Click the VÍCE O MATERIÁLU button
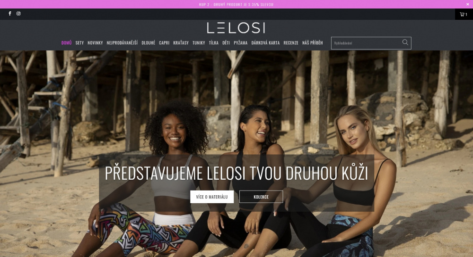The image size is (473, 257). (212, 197)
